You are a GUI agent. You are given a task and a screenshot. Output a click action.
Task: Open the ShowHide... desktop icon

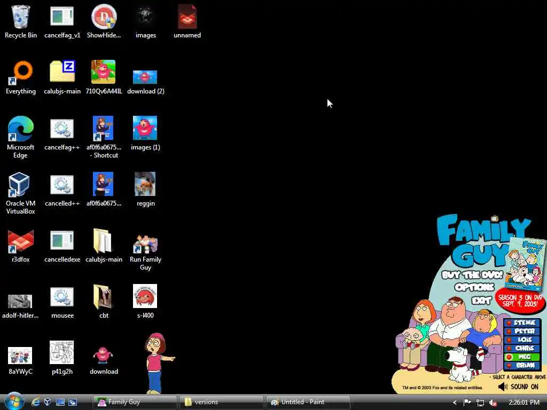coord(104,21)
